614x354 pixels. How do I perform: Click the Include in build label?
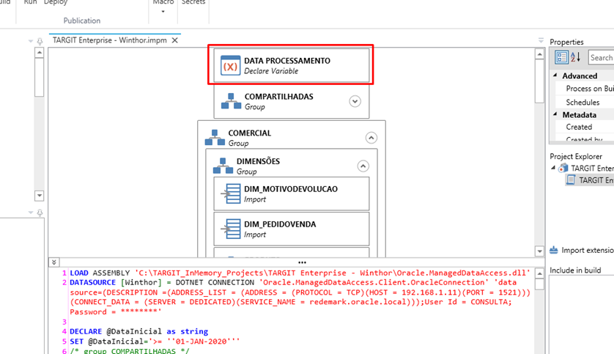tap(575, 270)
